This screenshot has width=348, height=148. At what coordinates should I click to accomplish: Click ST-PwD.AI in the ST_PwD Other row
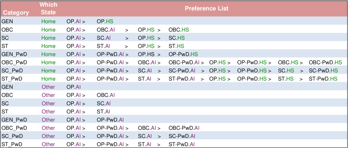click(x=181, y=144)
